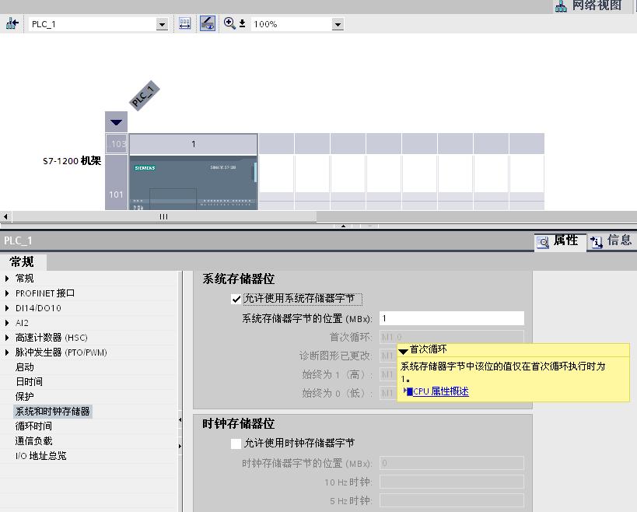Click the slot 1 header cell

(x=194, y=144)
